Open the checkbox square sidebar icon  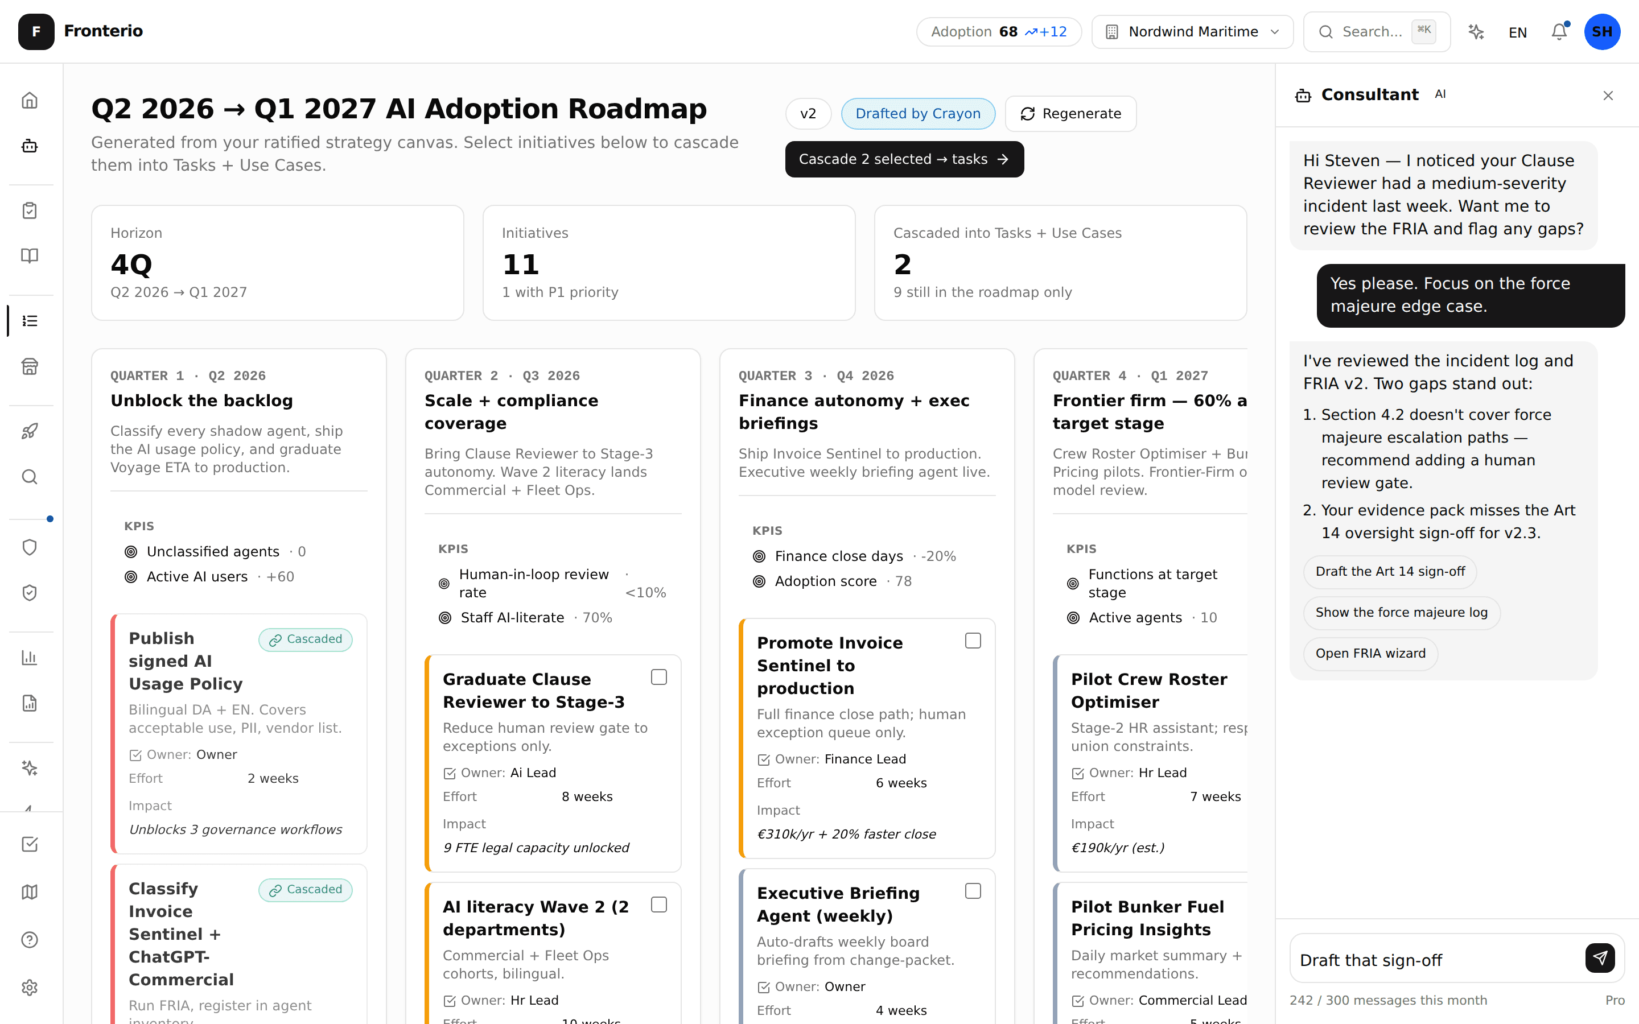[x=30, y=844]
